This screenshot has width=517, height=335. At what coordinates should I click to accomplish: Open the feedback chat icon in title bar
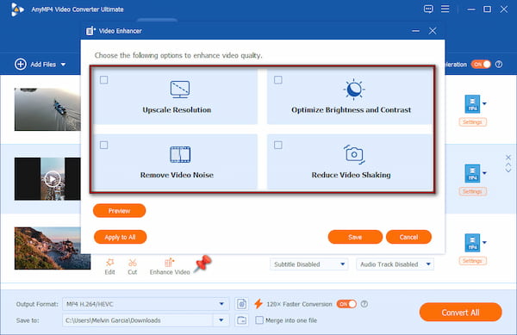click(428, 9)
